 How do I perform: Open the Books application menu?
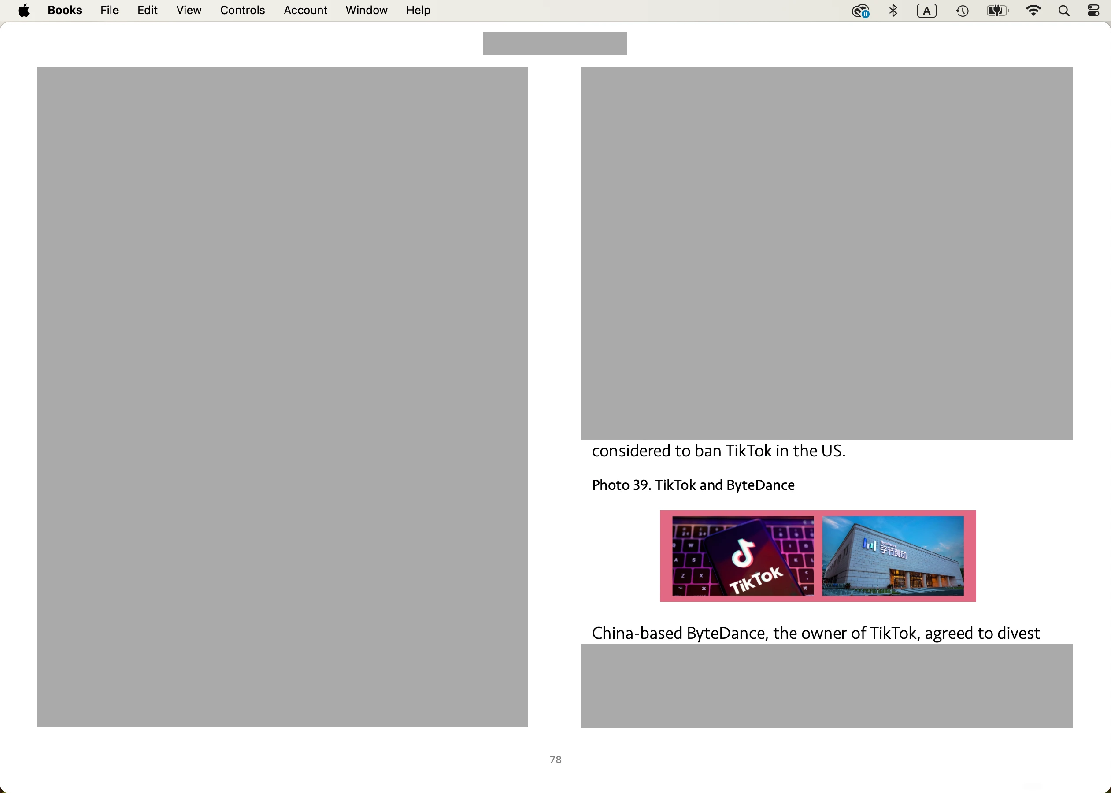click(x=65, y=10)
